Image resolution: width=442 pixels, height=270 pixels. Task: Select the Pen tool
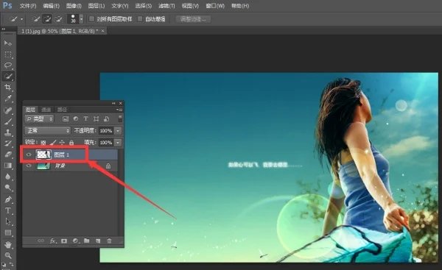8,199
